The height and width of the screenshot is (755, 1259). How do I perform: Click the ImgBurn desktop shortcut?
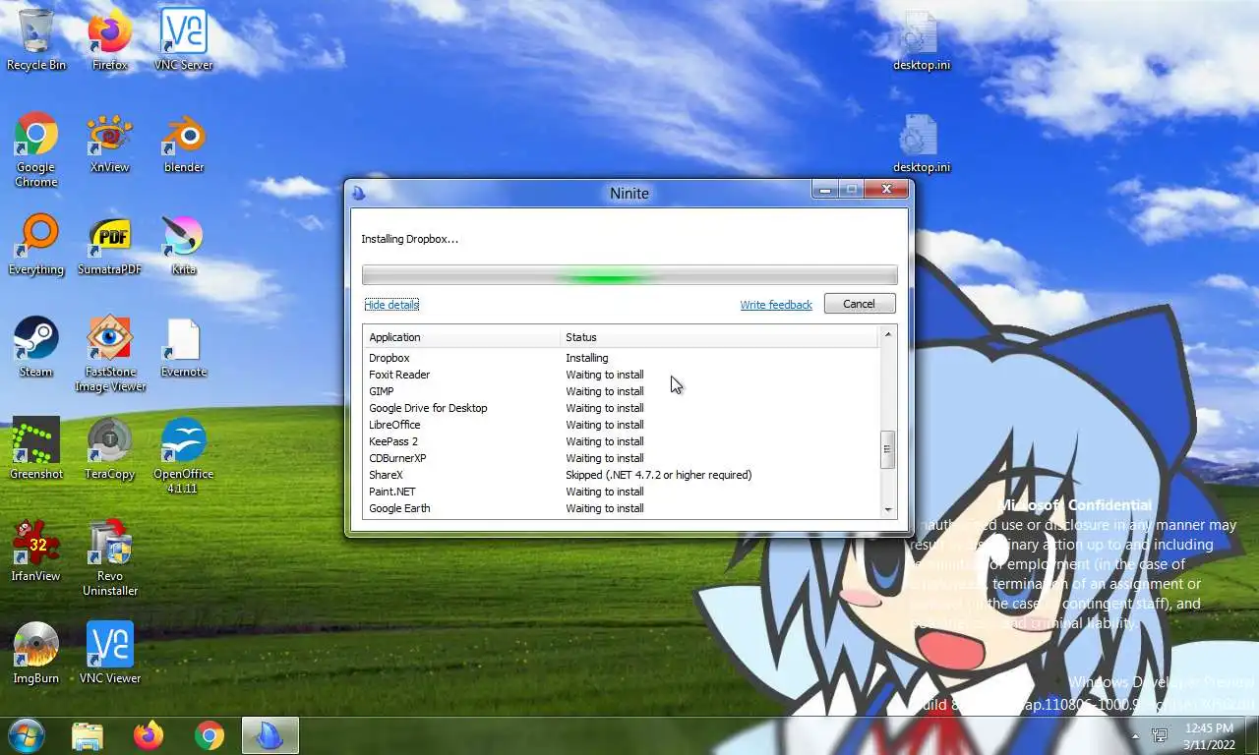[x=36, y=654]
